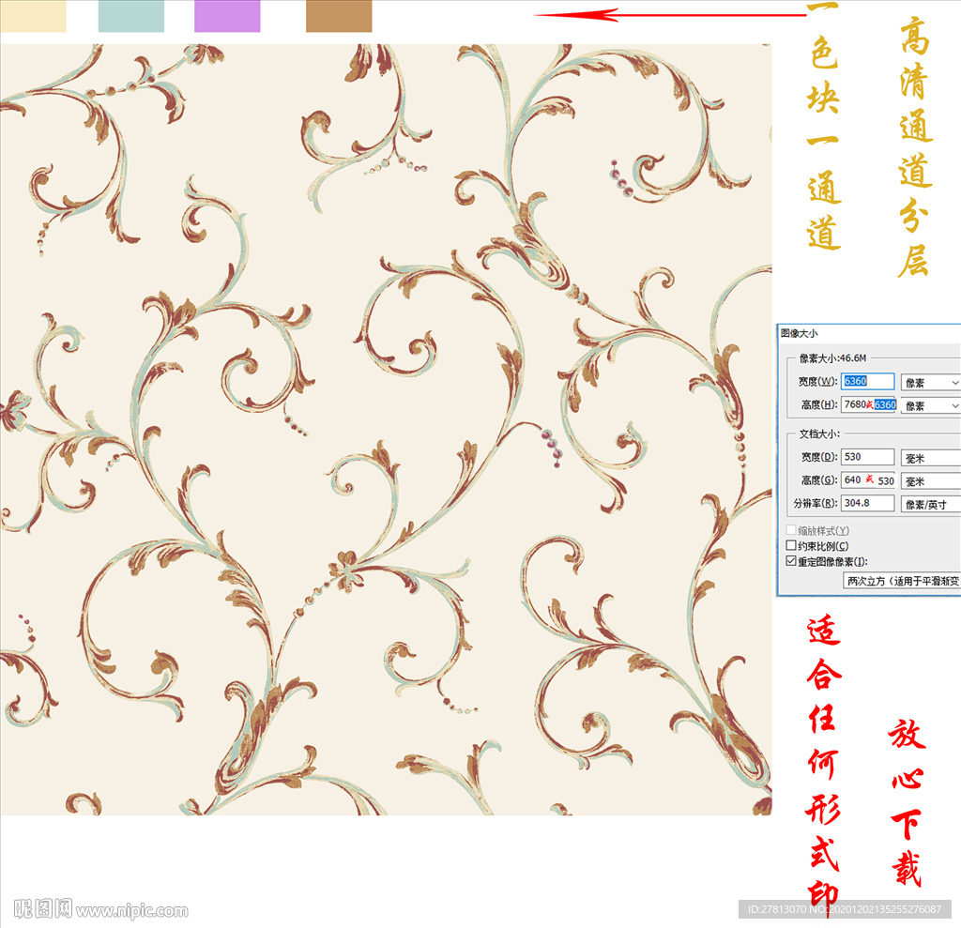
Task: Click the resolution field showing 304.8
Action: tap(867, 503)
